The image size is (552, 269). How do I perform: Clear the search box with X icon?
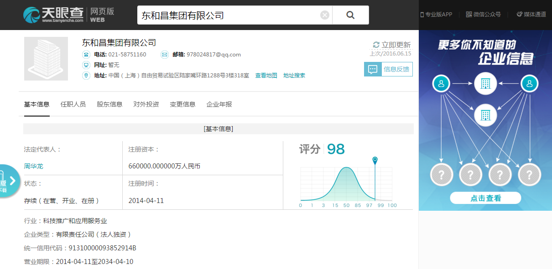click(x=324, y=15)
